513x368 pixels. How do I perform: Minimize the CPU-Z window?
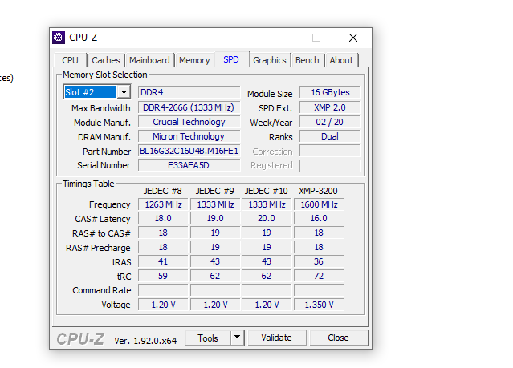pyautogui.click(x=280, y=38)
